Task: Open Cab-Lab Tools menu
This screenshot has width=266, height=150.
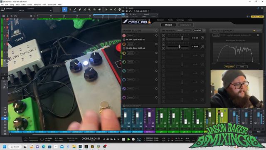Action: (170, 20)
